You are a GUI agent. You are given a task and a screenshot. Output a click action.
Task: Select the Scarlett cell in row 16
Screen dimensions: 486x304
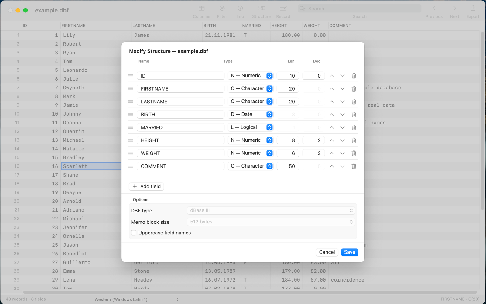tap(91, 166)
